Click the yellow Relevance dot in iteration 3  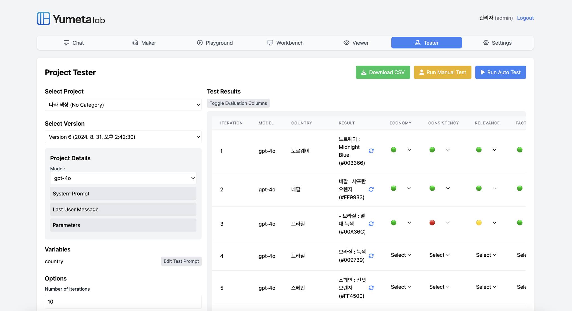coord(479,223)
